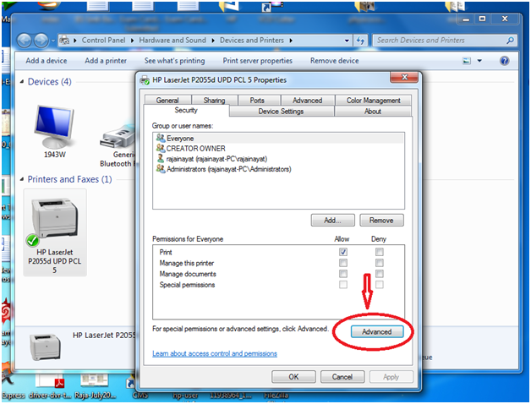Viewport: 531px width, 404px height.
Task: Open the Help question mark icon
Action: [504, 61]
